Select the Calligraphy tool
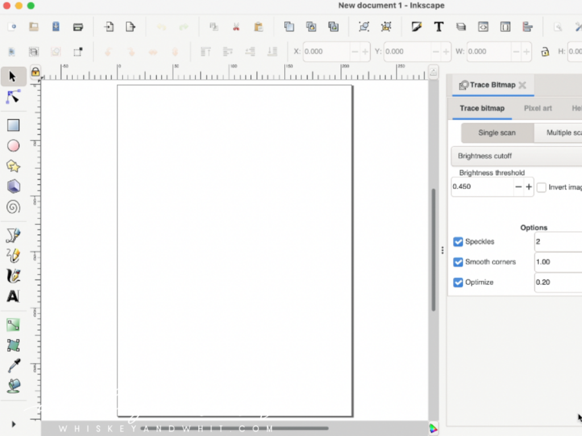This screenshot has width=582, height=436. tap(14, 276)
